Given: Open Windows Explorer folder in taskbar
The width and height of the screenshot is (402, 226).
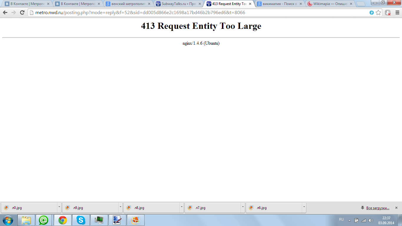Looking at the screenshot, I should click(26, 220).
